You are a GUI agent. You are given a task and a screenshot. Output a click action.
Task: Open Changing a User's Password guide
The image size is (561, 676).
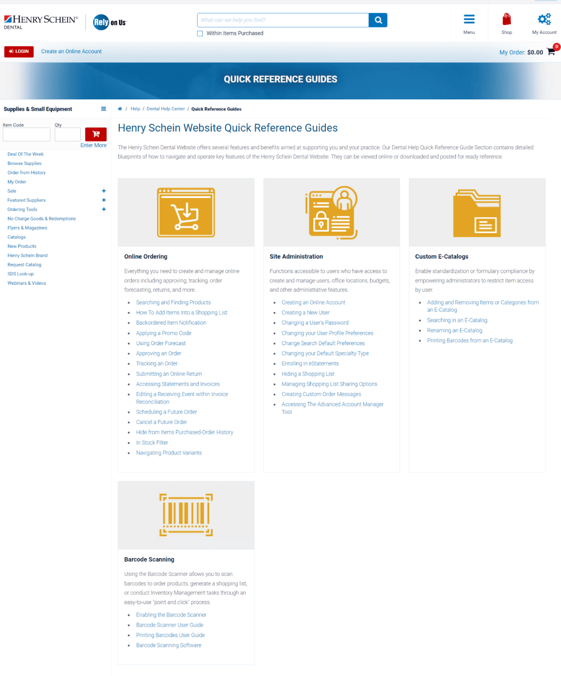point(315,323)
